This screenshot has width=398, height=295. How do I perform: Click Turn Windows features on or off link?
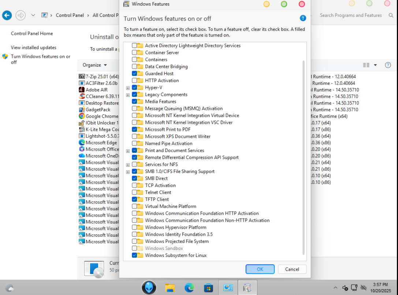(x=41, y=59)
